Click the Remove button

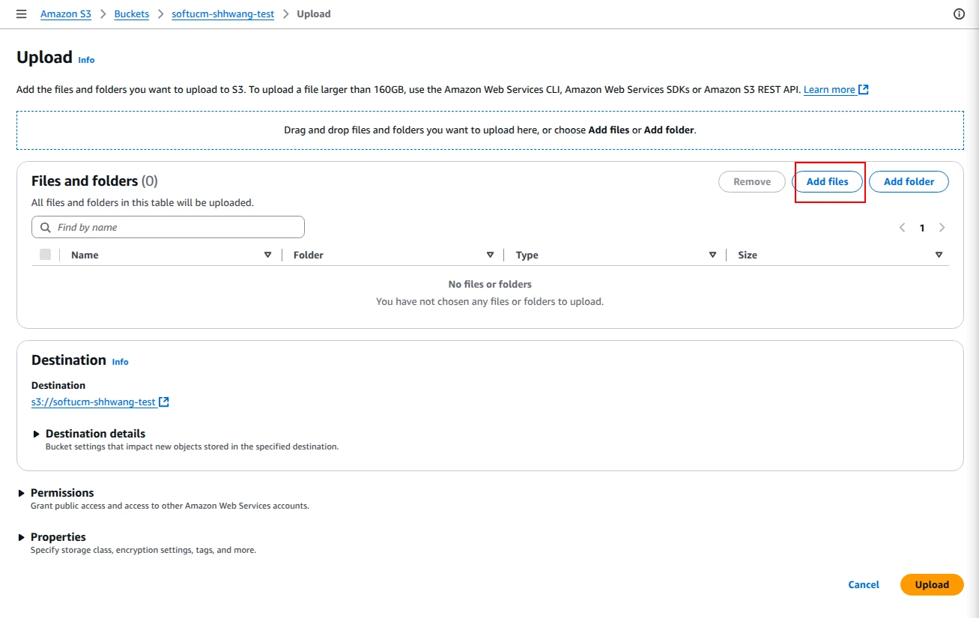pos(752,182)
